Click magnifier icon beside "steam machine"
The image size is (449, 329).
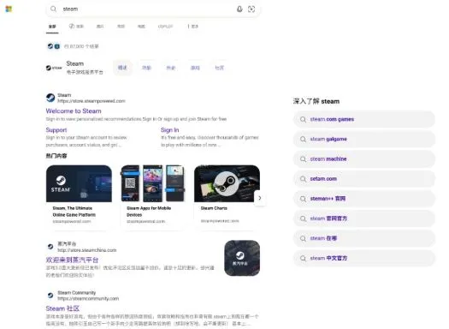303,159
